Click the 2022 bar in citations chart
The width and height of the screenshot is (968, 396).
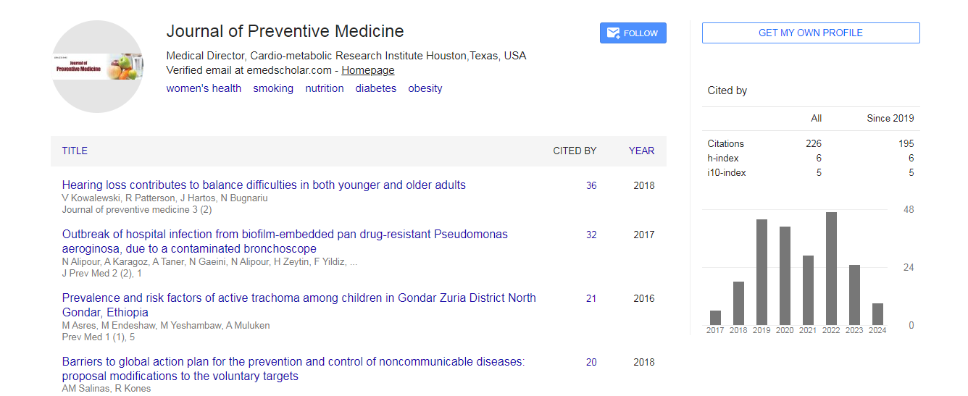coord(831,268)
